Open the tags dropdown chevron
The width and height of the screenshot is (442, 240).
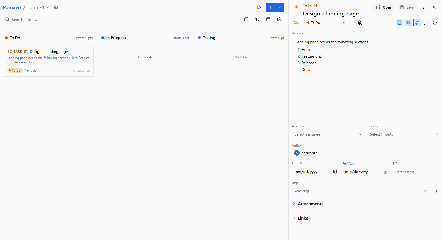pyautogui.click(x=425, y=191)
